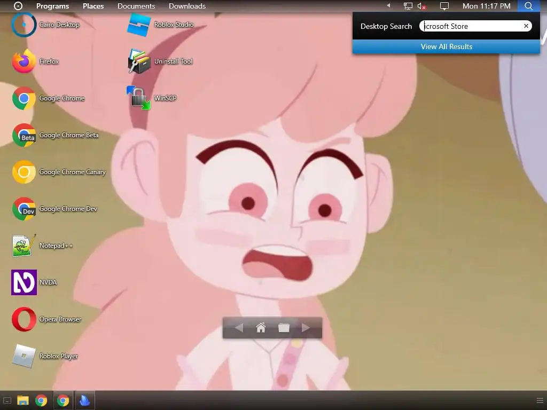
Task: Click the desktop navigation back arrow
Action: pos(239,328)
